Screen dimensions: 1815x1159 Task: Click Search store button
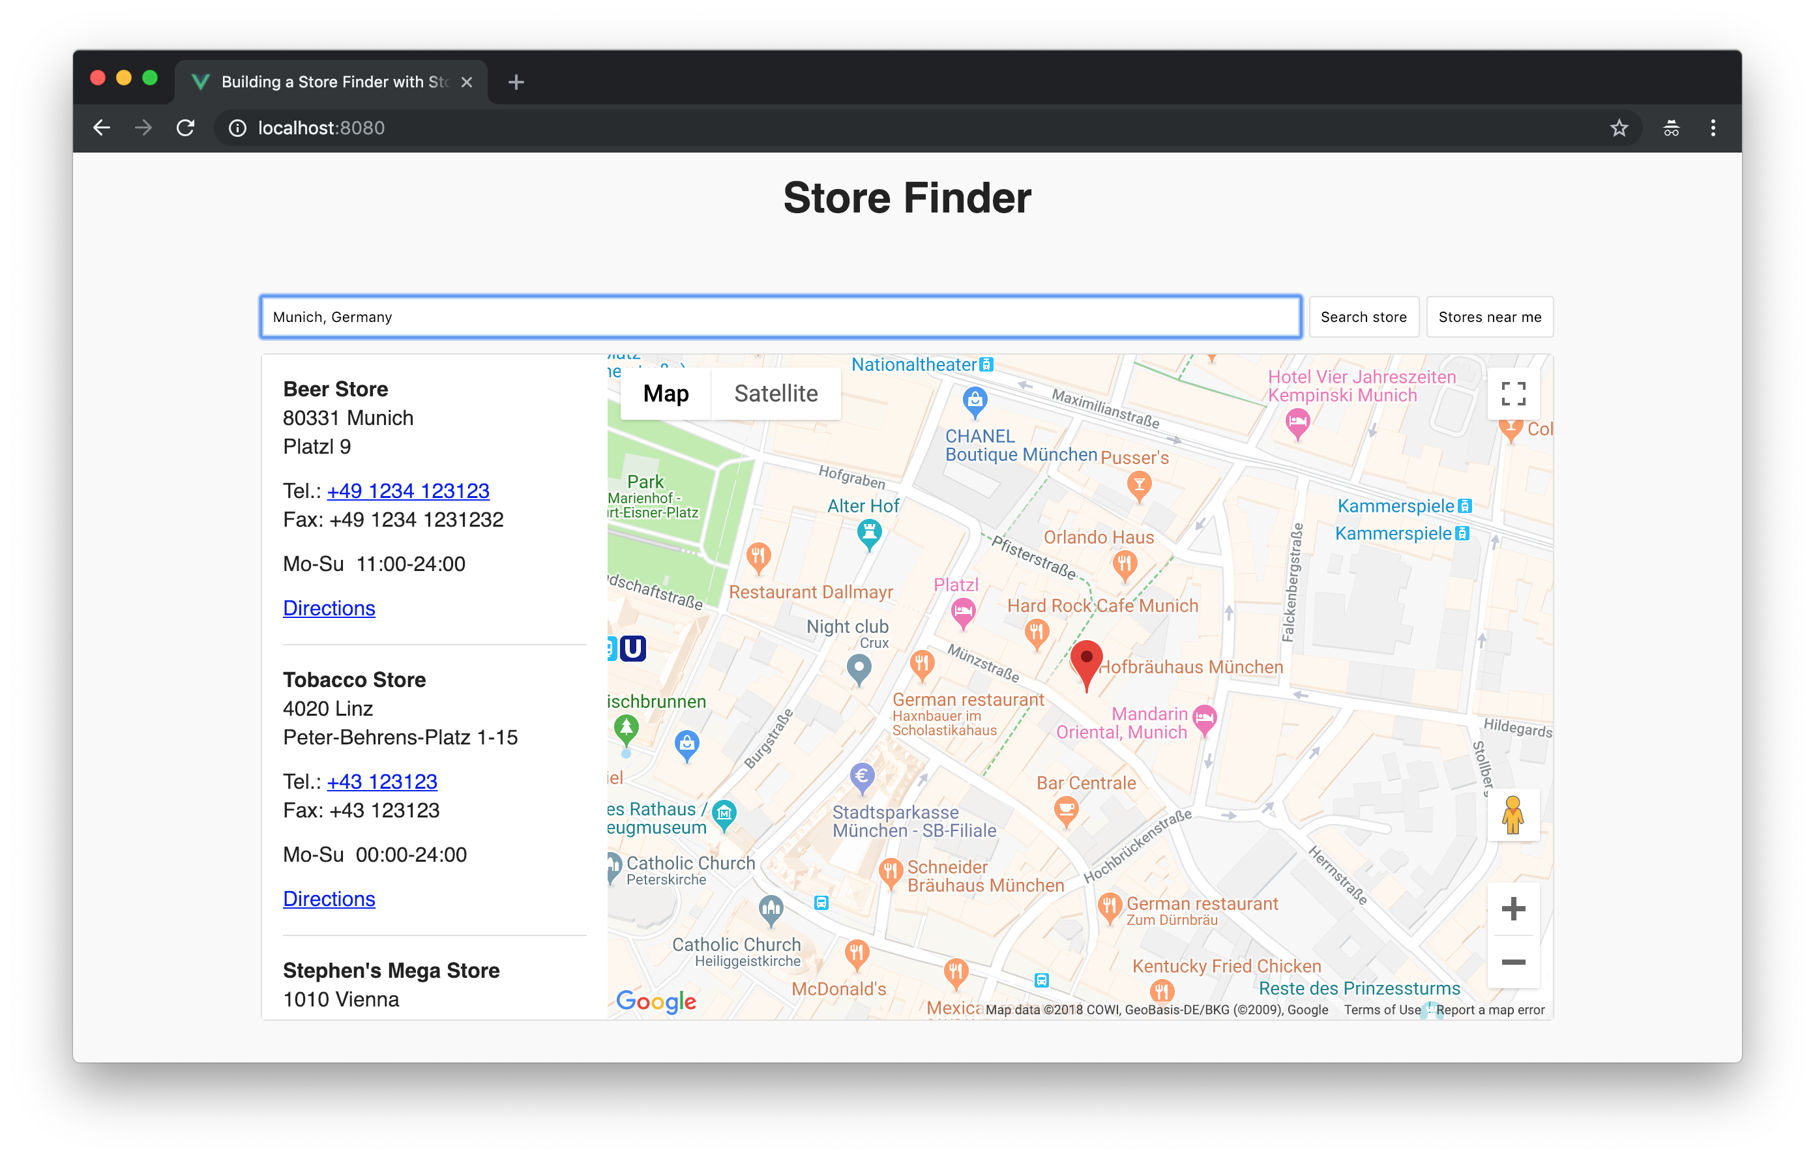coord(1364,316)
